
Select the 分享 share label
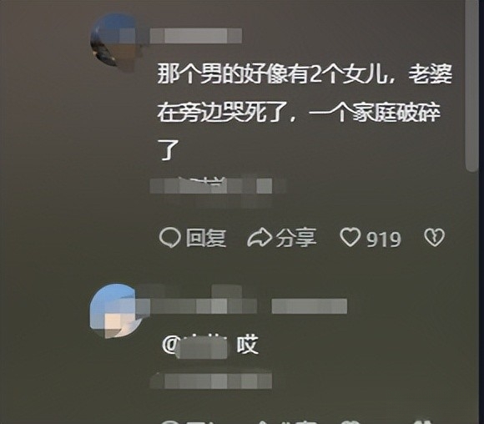coord(296,238)
